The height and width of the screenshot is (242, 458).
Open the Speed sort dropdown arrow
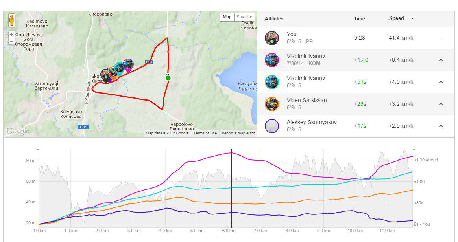pos(412,18)
